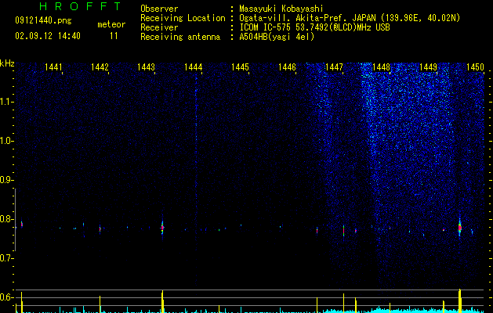Click the HROFFT title text
This screenshot has width=493, height=313.
point(81,6)
